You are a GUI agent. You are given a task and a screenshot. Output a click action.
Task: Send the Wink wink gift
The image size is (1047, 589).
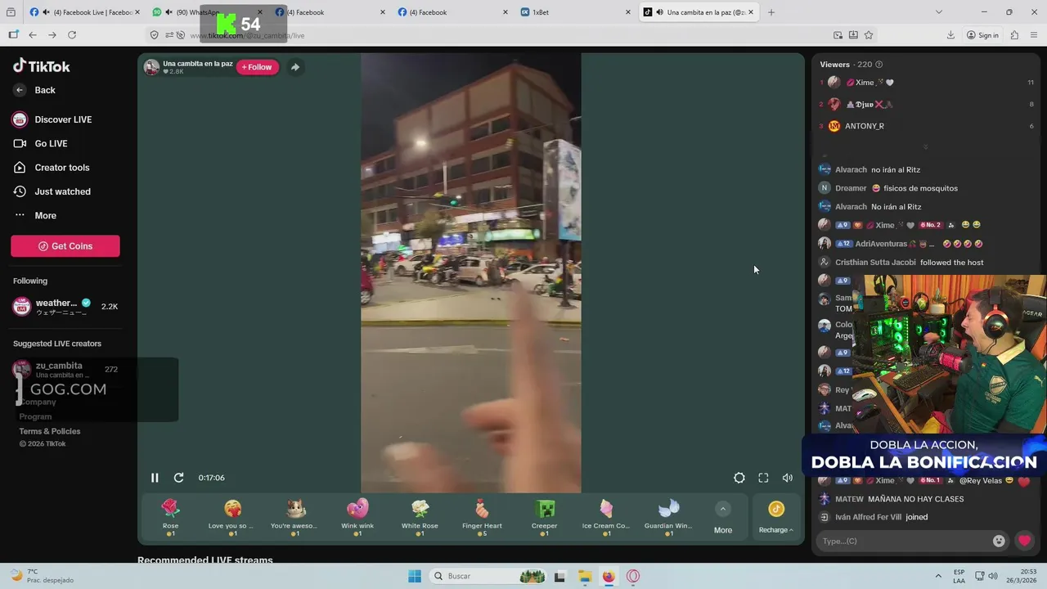pyautogui.click(x=357, y=517)
